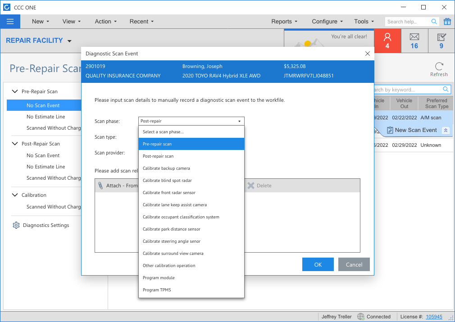
Task: Open the New menu
Action: (x=41, y=22)
